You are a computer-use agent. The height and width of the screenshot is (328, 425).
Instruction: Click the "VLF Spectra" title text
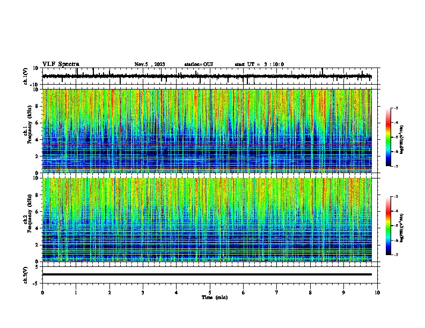click(61, 64)
